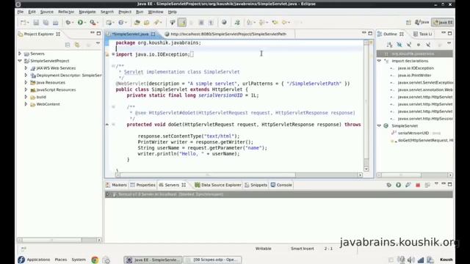Switch to the Java perspective
The width and height of the screenshot is (470, 264).
click(422, 23)
